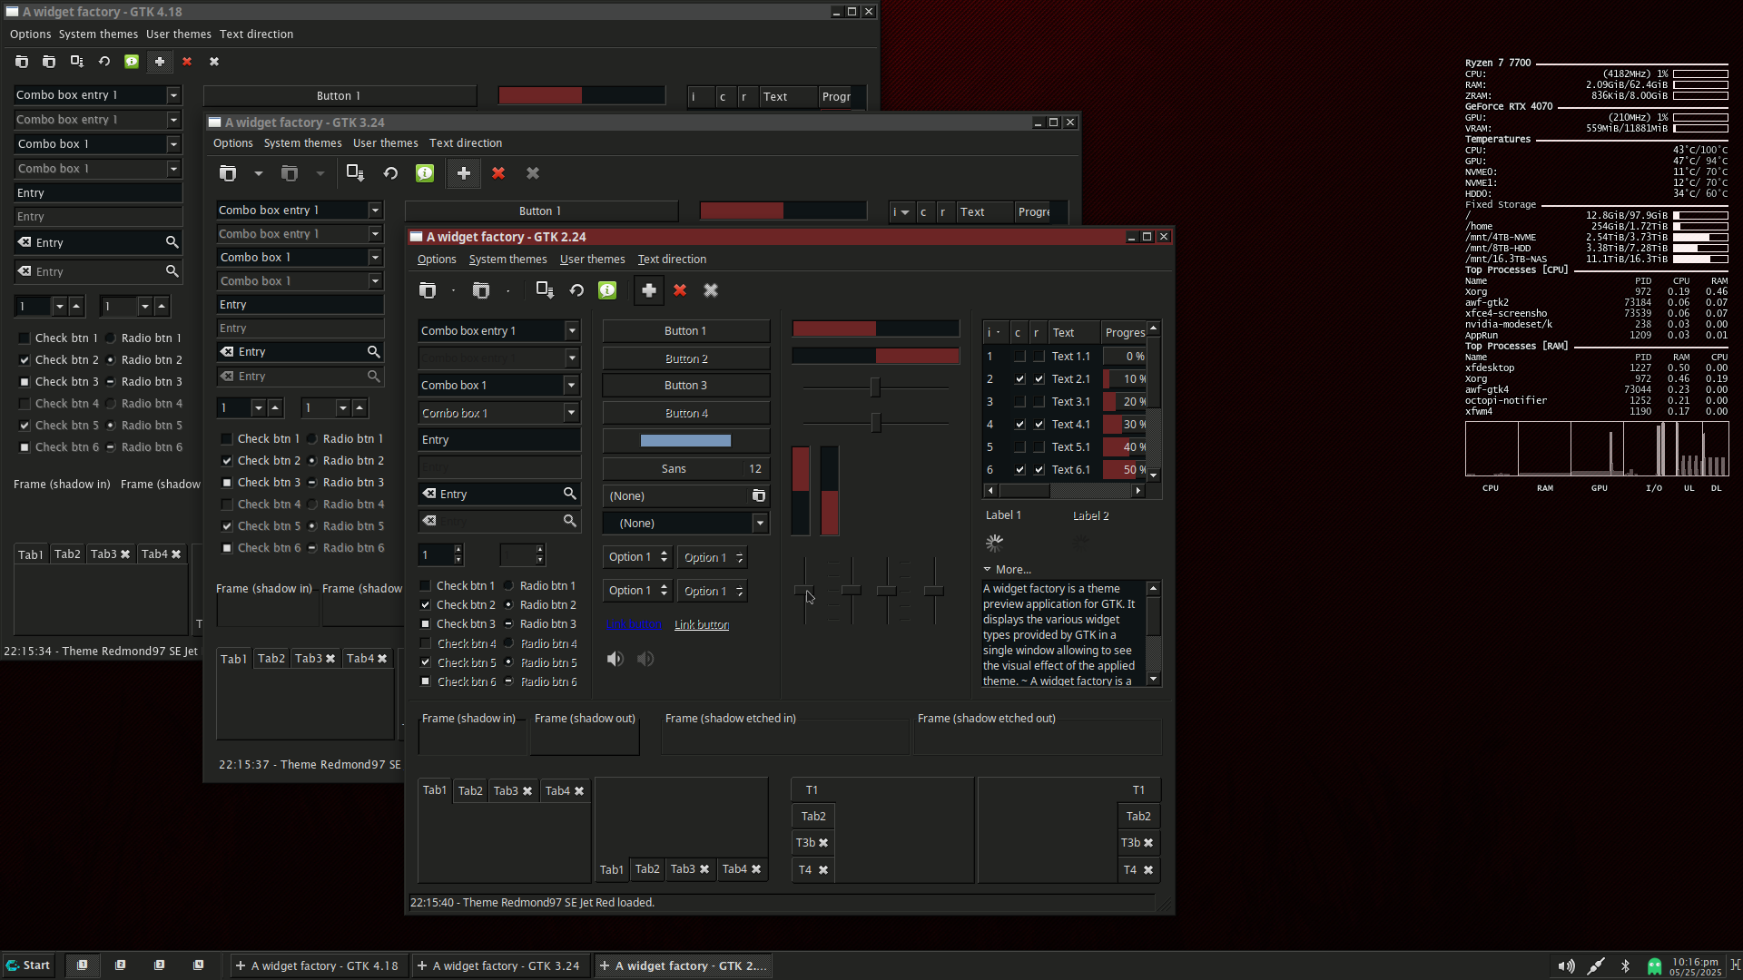Viewport: 1743px width, 980px height.
Task: Open the first Option 1 dropdown menu
Action: tap(637, 557)
